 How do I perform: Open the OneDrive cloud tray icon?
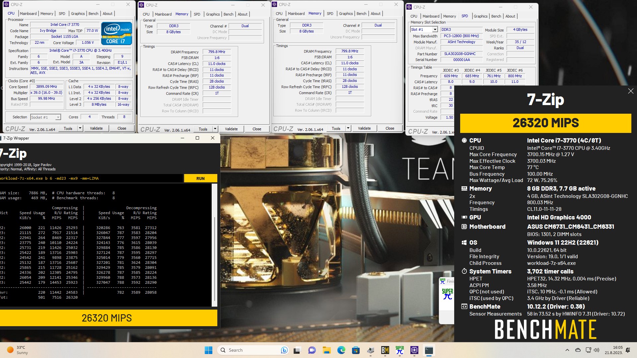tap(578, 350)
